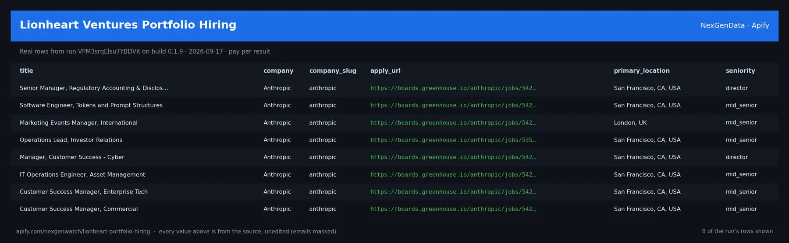Click the run info subtitle with build 0.1.9
This screenshot has width=789, height=243.
[x=145, y=52]
